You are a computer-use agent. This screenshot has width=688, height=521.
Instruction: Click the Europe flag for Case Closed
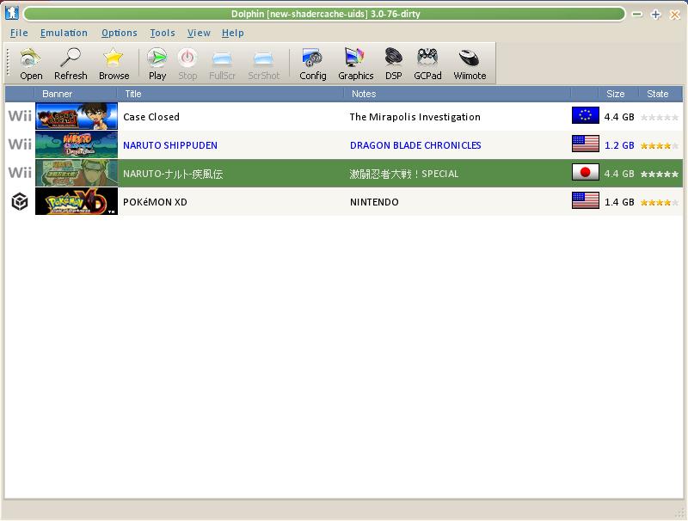point(586,115)
